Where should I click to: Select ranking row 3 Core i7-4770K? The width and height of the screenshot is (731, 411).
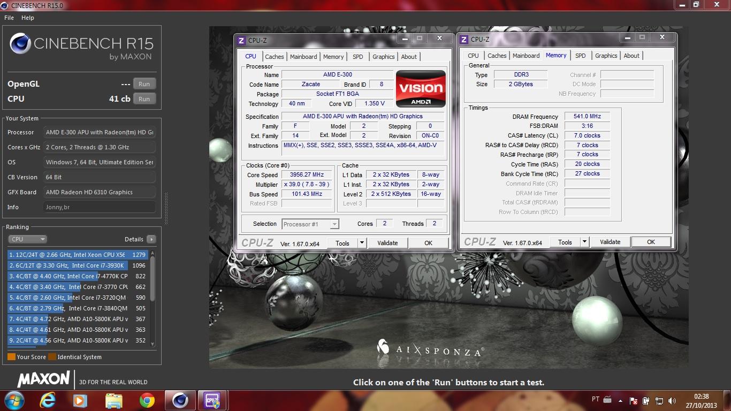pyautogui.click(x=78, y=276)
